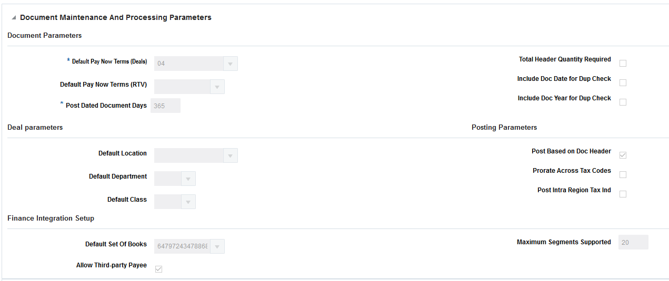This screenshot has height=281, width=669.
Task: Expand the Default Class dropdown arrow
Action: coord(188,202)
